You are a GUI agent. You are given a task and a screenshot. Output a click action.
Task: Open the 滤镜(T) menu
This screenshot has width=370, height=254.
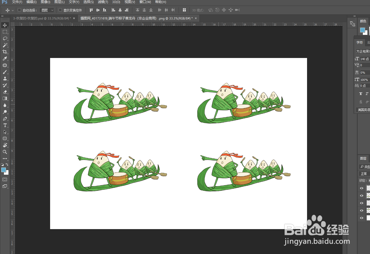click(x=103, y=2)
